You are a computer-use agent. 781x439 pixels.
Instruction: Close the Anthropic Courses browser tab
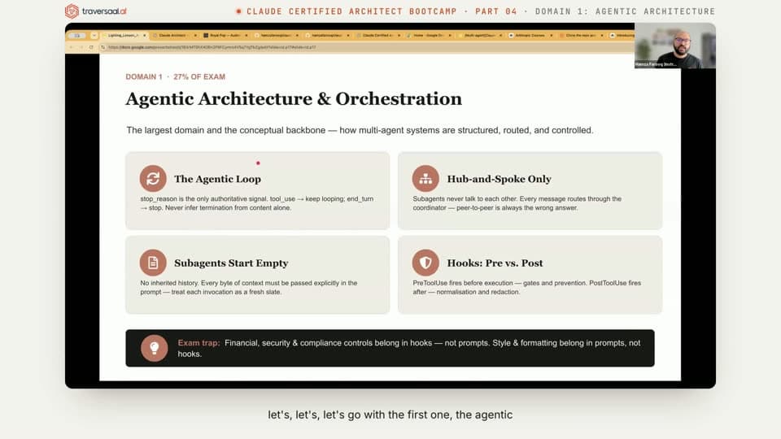click(551, 35)
